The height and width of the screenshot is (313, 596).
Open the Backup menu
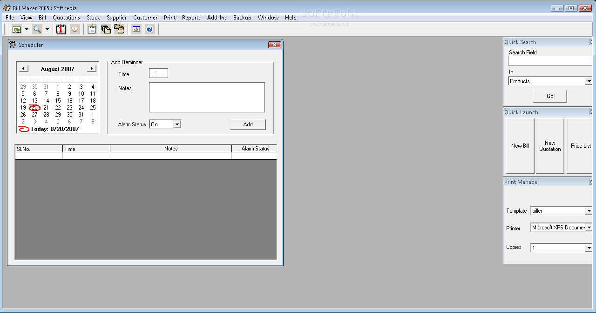(242, 18)
